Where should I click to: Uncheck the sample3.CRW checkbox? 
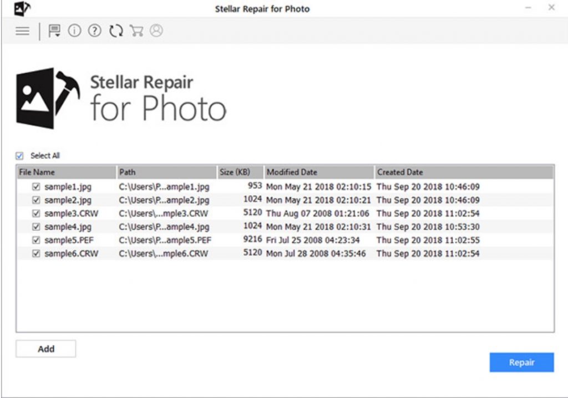(36, 213)
